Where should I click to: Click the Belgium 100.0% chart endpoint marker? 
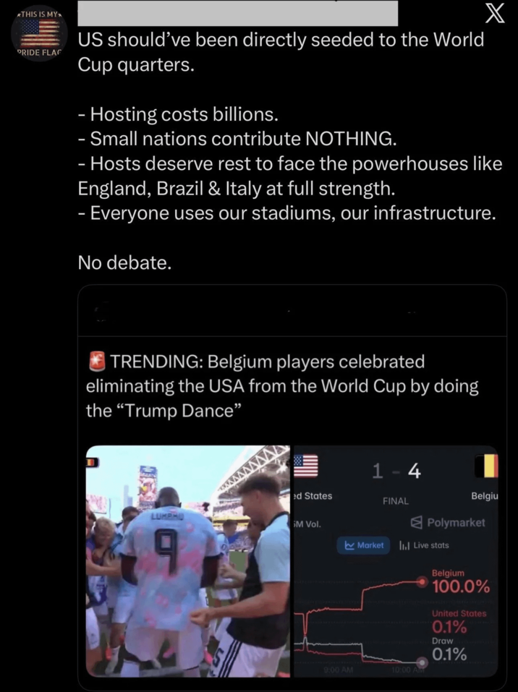click(423, 582)
